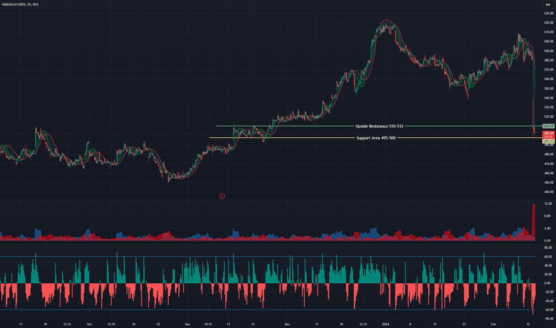Click the 470.00 price axis label
556x328 pixels.
(x=549, y=164)
